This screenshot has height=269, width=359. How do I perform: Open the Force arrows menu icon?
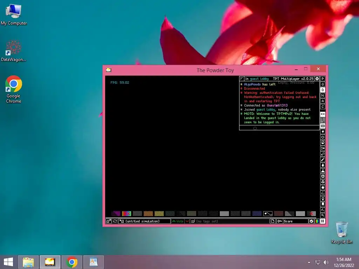pos(323,148)
